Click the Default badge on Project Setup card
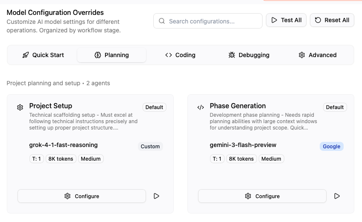The height and width of the screenshot is (222, 362). point(154,107)
